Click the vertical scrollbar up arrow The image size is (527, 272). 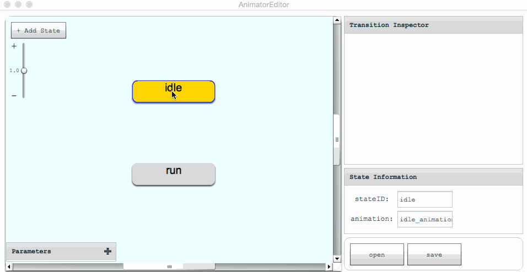click(337, 21)
